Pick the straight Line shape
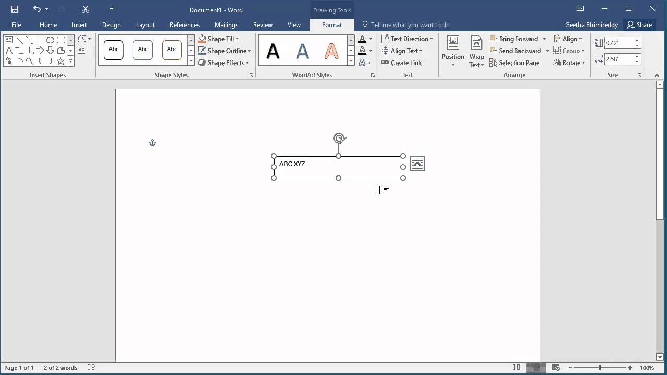667x375 pixels. coord(19,40)
